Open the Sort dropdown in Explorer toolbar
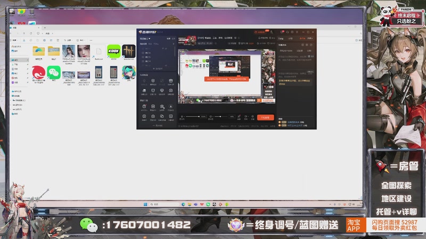Screen dimensions: 426x239 [x=68, y=40]
